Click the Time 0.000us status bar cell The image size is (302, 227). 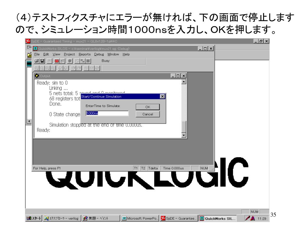coord(175,168)
